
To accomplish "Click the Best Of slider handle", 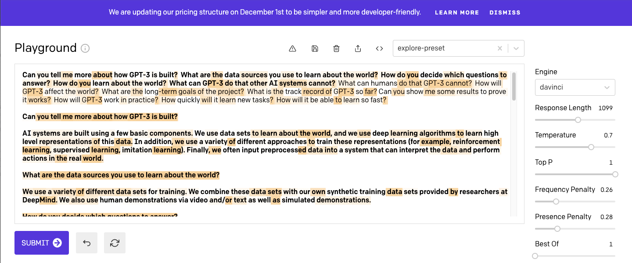I will tap(535, 256).
